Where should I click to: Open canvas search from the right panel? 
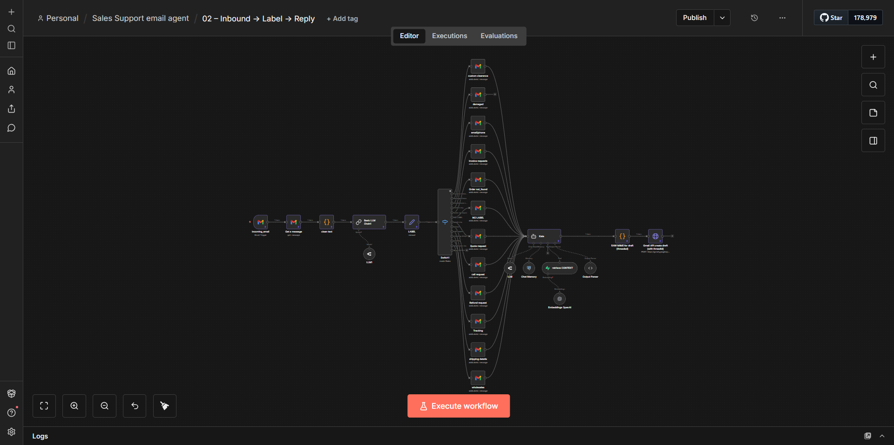(x=873, y=85)
